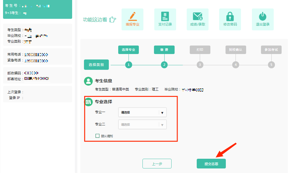The image size is (291, 173).
Task: Click step circle number 5
Action: point(271,65)
